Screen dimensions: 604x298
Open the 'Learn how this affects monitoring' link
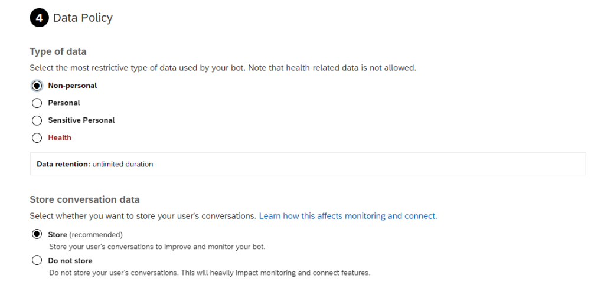pyautogui.click(x=348, y=216)
